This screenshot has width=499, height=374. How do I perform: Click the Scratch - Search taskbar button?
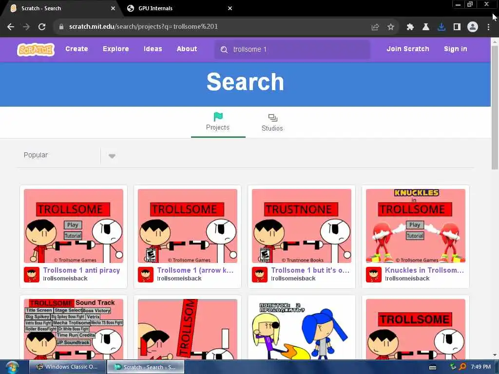145,367
